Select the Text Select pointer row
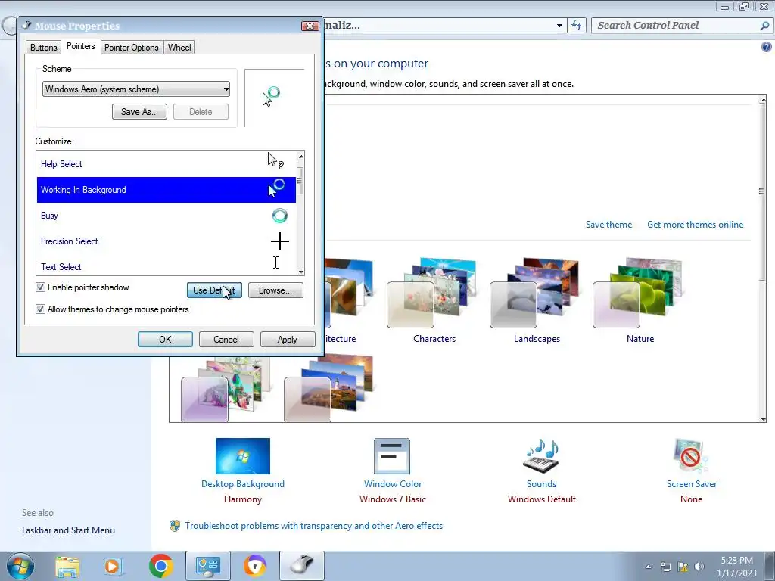Screen dimensions: 775x581 (x=166, y=266)
